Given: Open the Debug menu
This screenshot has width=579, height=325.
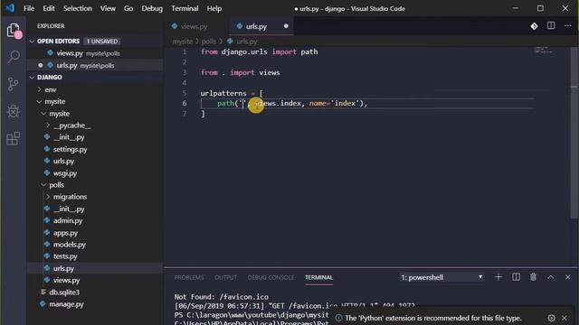Looking at the screenshot, I should 152,8.
